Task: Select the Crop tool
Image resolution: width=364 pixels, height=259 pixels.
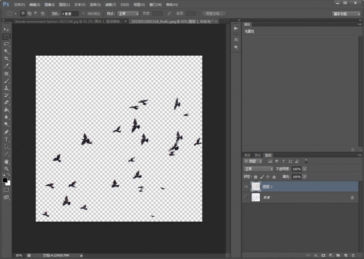Action: [7, 59]
